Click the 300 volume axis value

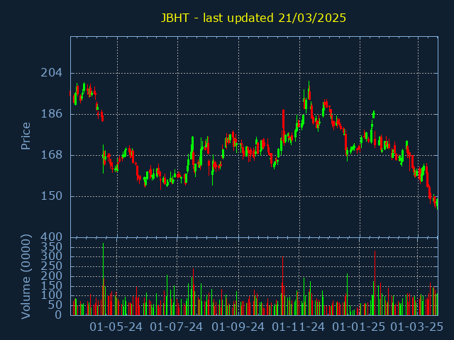click(x=51, y=256)
